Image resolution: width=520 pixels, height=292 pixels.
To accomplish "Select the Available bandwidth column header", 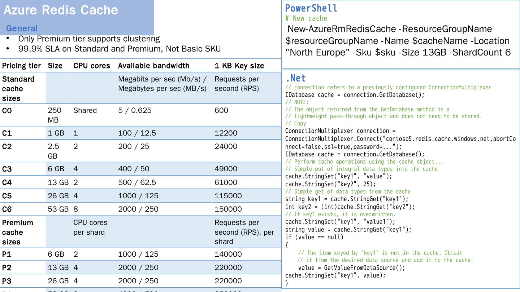I will click(153, 66).
